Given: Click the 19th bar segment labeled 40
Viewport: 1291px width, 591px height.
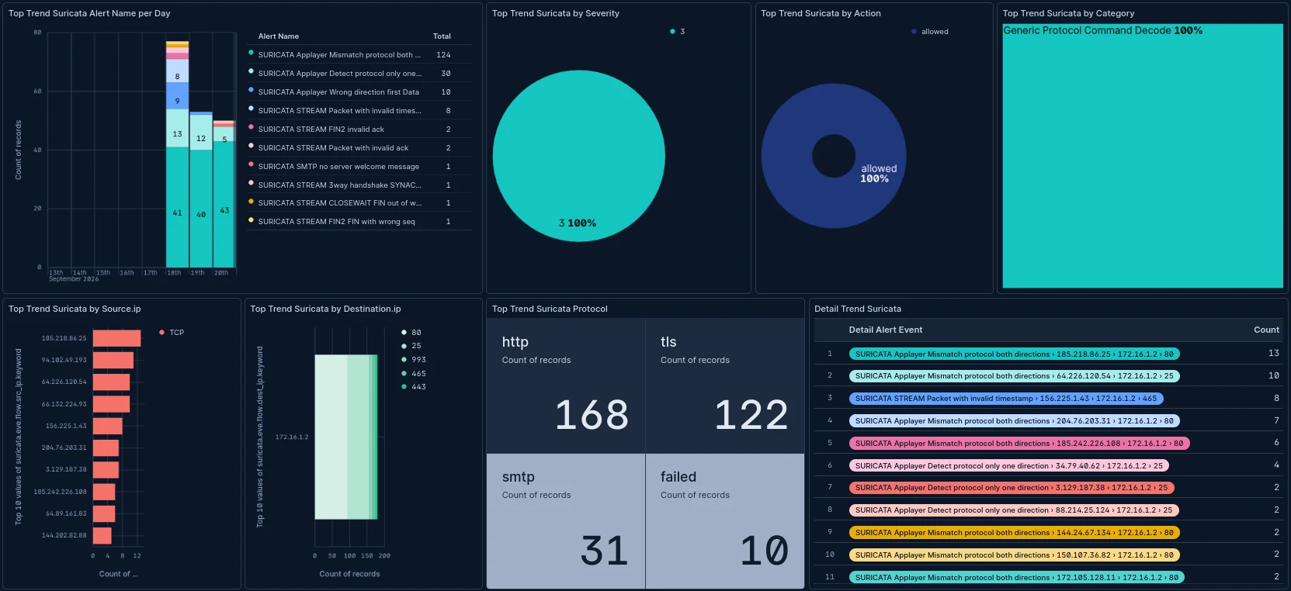Looking at the screenshot, I should click(201, 209).
